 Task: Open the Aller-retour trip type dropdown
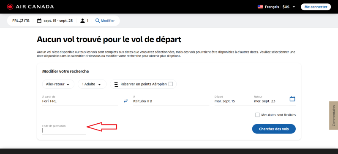pos(58,84)
